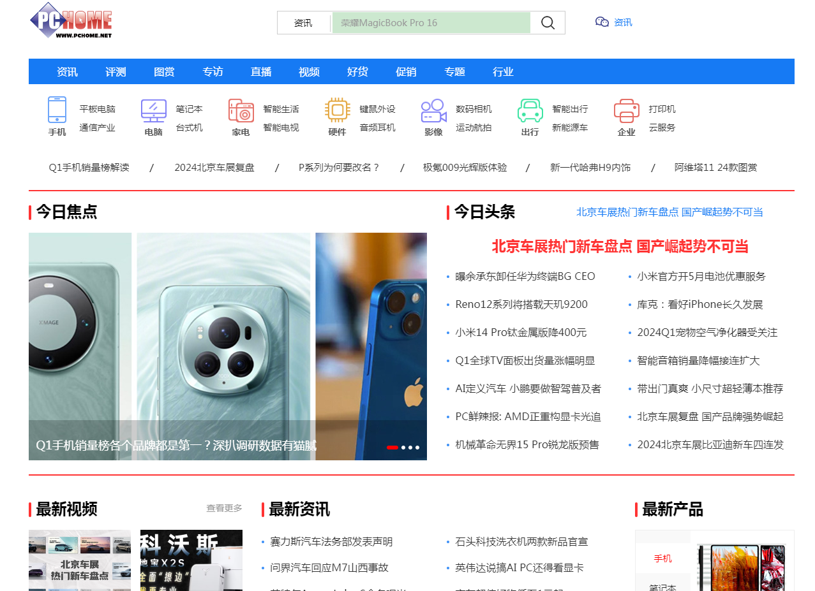
Task: Go to 台式机 subcategory
Action: coord(189,128)
